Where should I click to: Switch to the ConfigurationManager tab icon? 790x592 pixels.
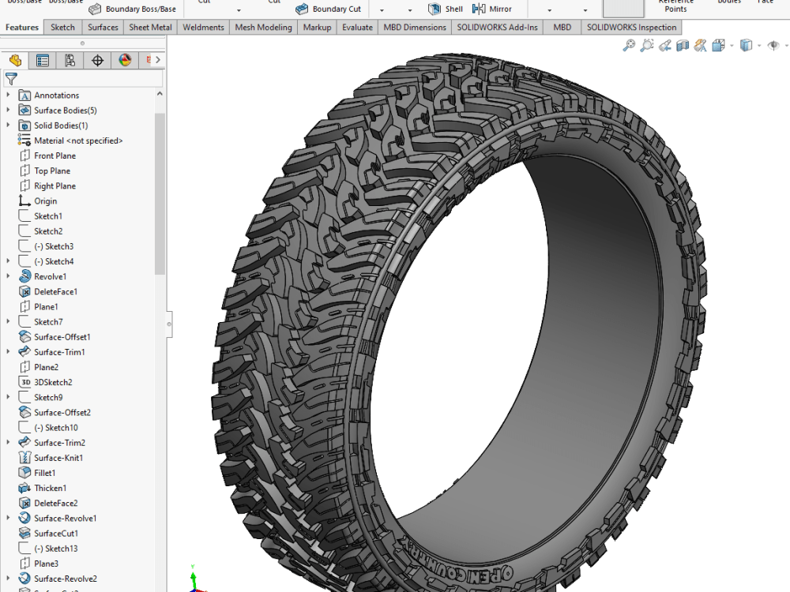click(x=70, y=60)
